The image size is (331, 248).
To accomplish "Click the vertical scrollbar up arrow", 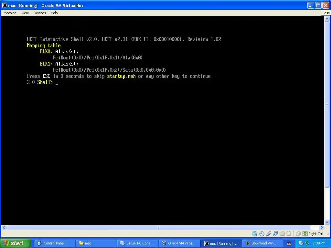I will pyautogui.click(x=327, y=19).
